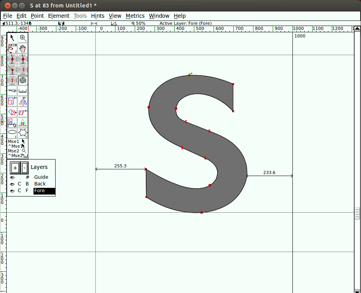Select the Pointer arrow tool
The height and width of the screenshot is (293, 361).
point(12,38)
